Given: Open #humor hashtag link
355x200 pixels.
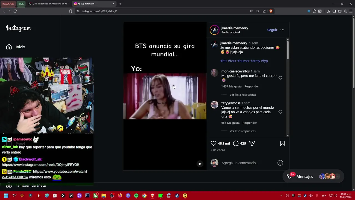Looking at the screenshot, I should tap(243, 61).
